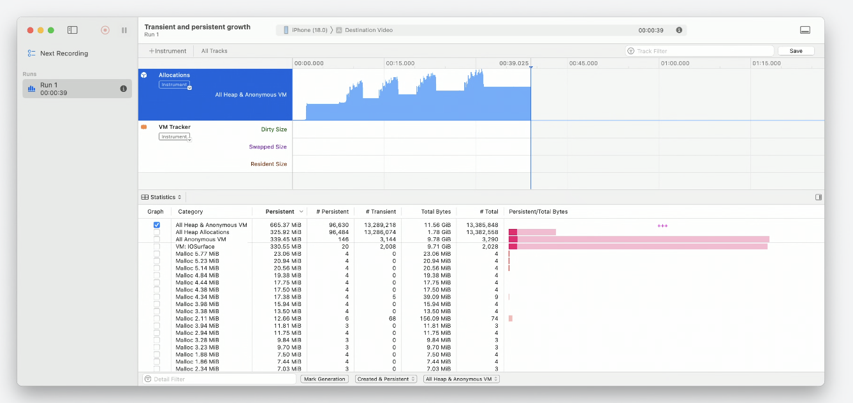
Task: Add an instrument with +Instrument
Action: 168,51
